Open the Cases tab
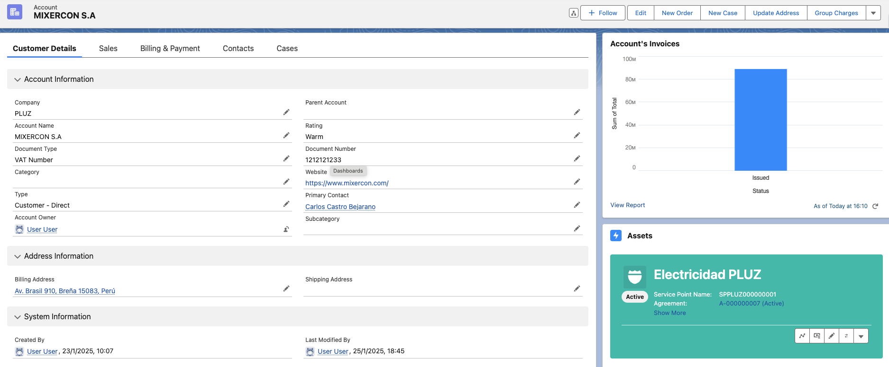The image size is (889, 367). tap(287, 48)
